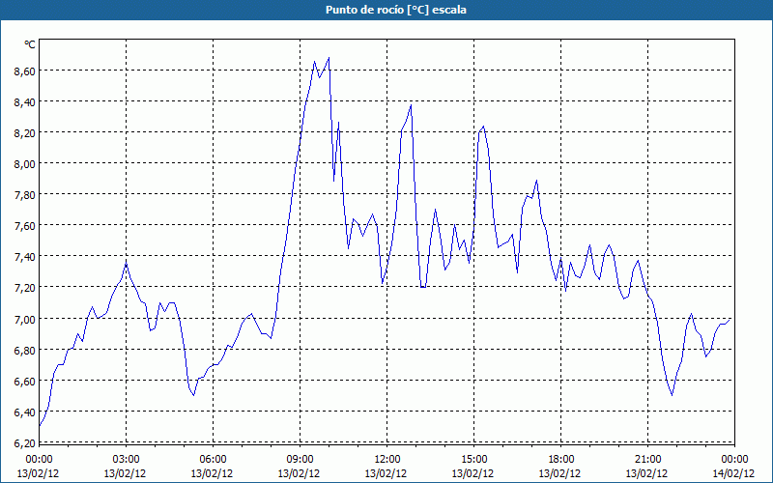
Task: Click the 13/02/12 date under 06:00
Action: tap(212, 473)
